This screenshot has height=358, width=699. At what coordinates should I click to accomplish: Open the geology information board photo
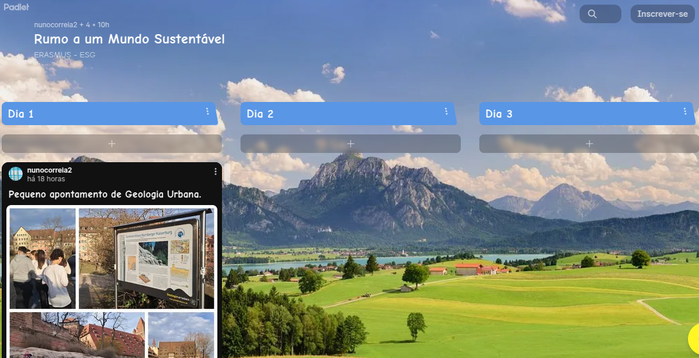click(147, 258)
